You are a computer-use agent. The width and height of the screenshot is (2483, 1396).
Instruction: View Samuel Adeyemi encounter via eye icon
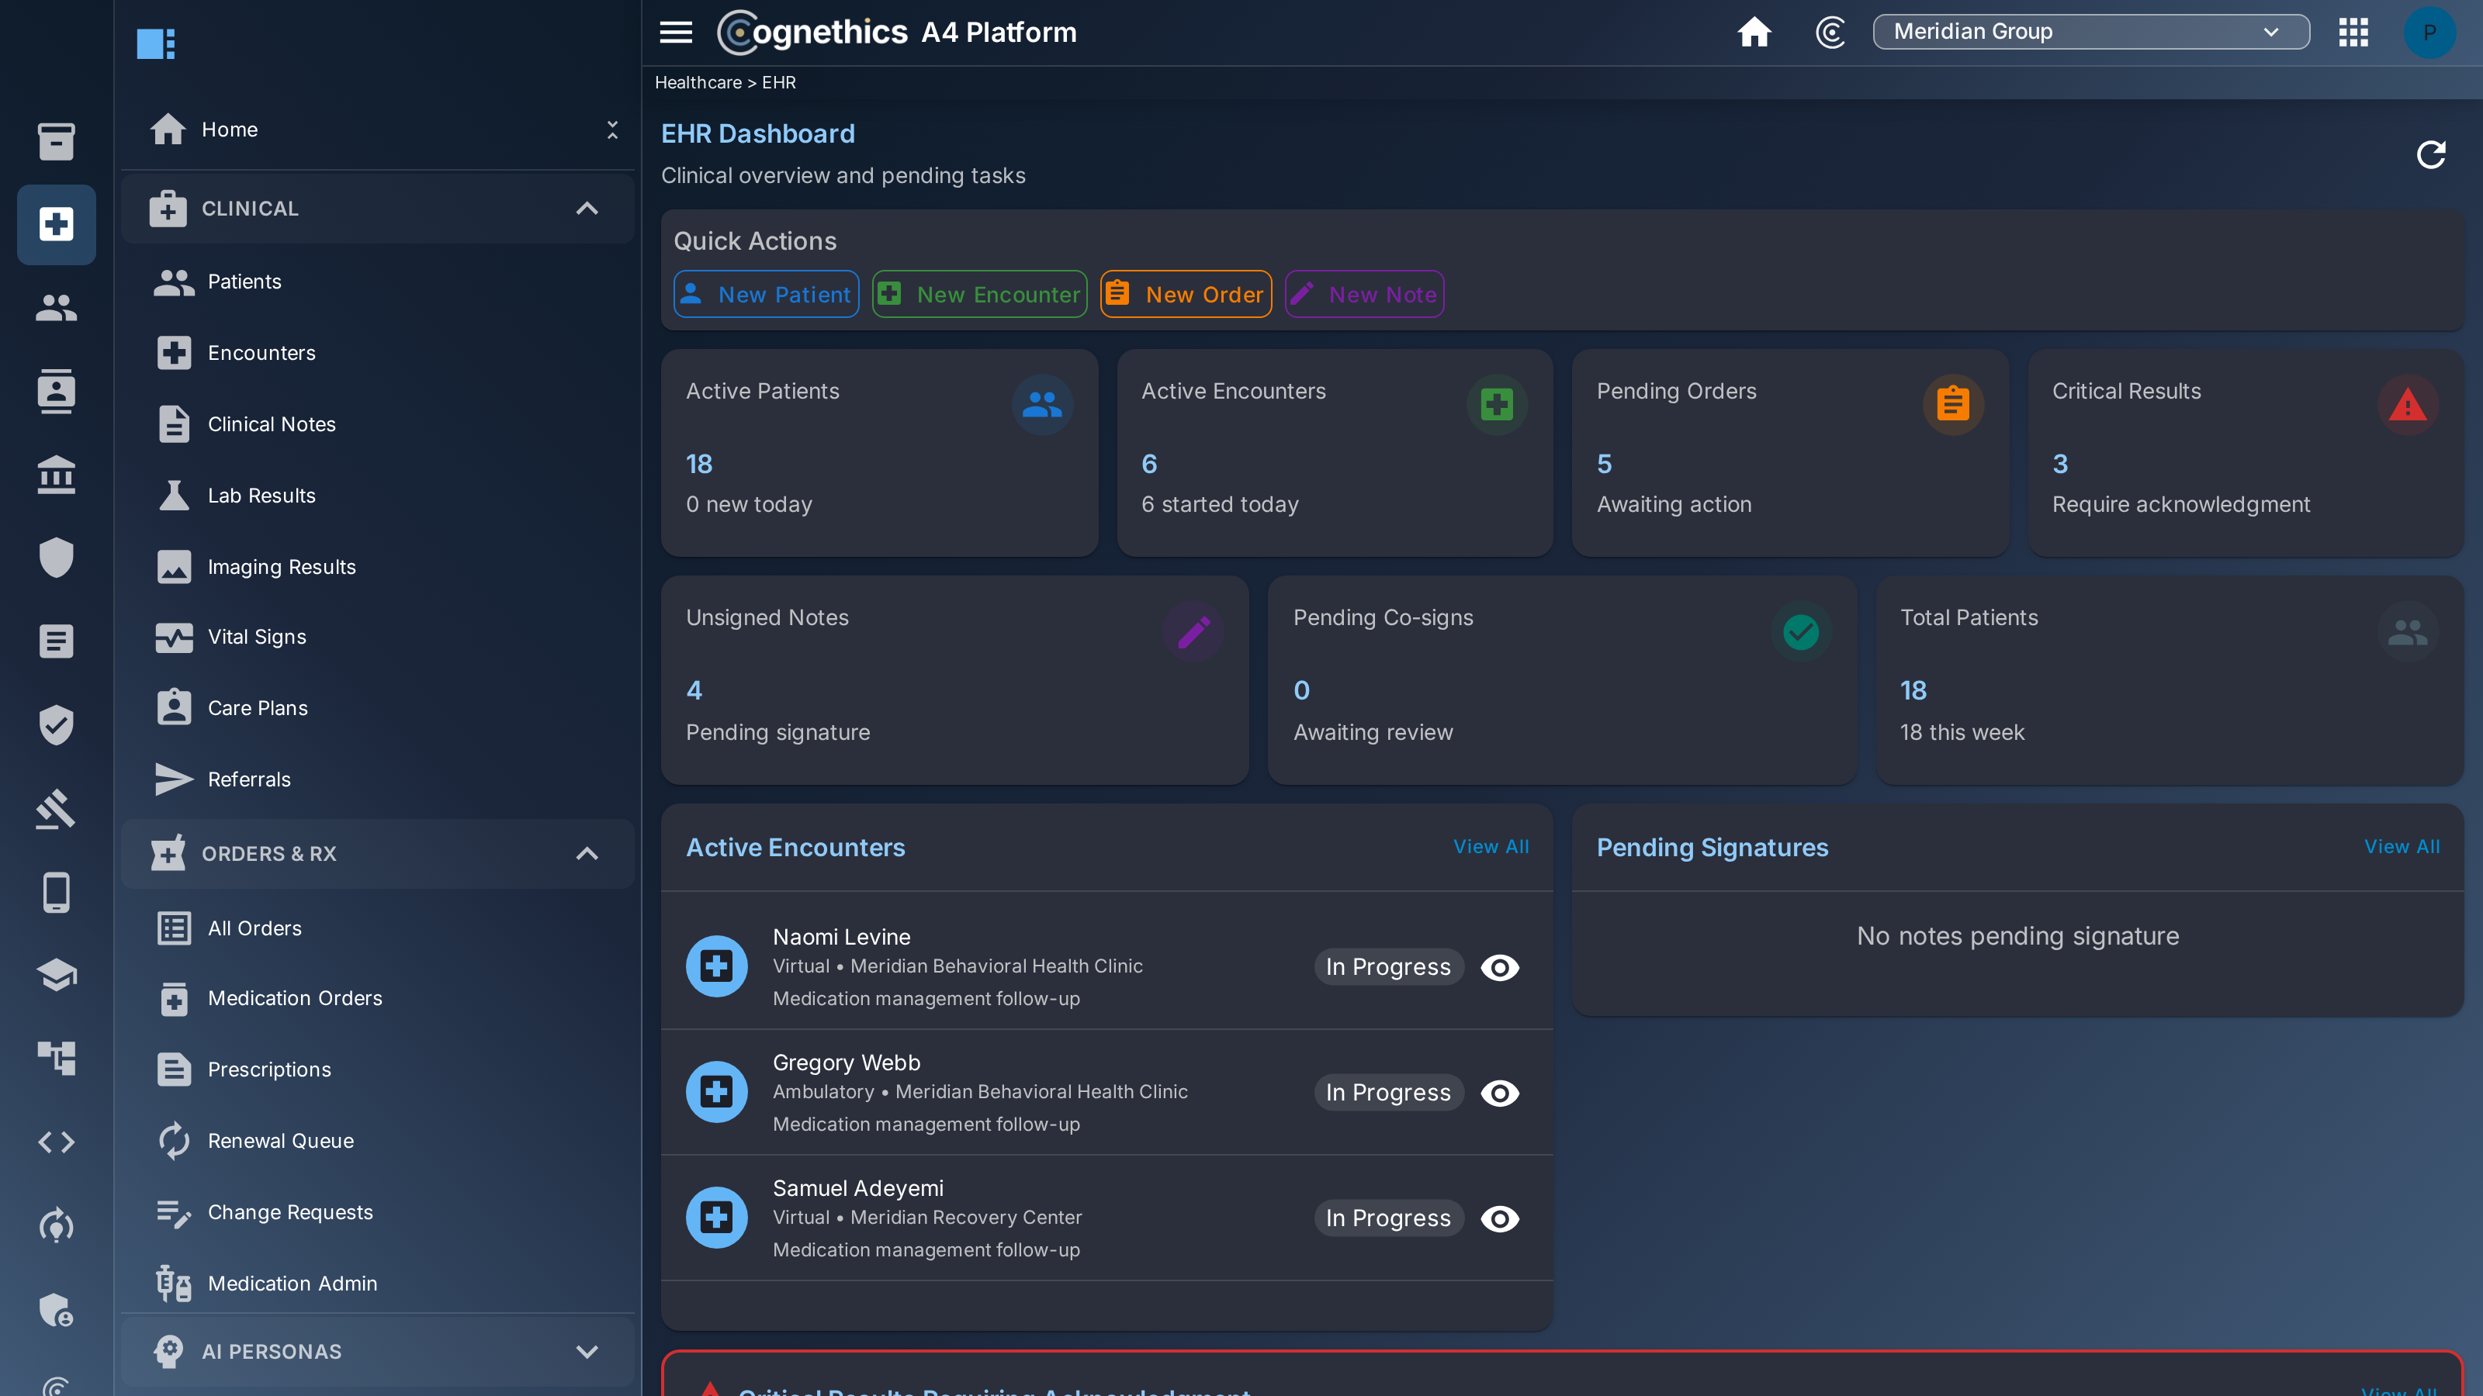(1500, 1218)
